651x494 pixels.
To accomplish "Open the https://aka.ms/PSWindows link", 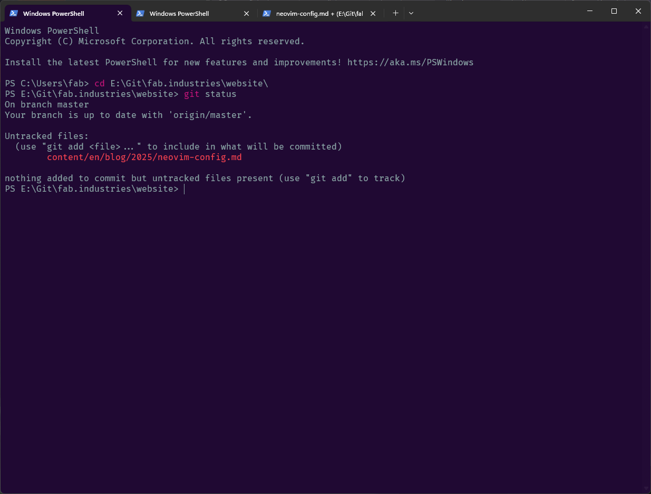I will (410, 63).
